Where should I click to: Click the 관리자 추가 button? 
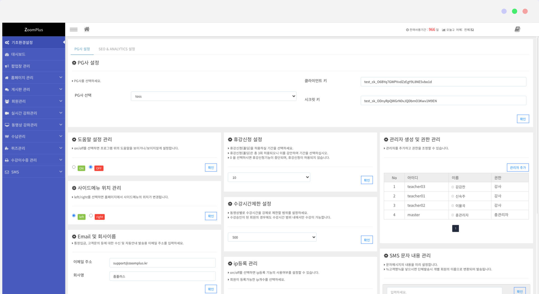point(517,167)
